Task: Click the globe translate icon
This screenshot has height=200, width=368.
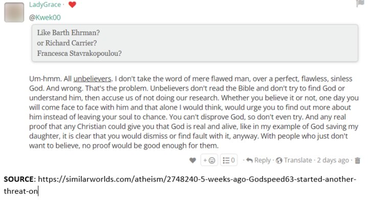Action: coord(279,160)
